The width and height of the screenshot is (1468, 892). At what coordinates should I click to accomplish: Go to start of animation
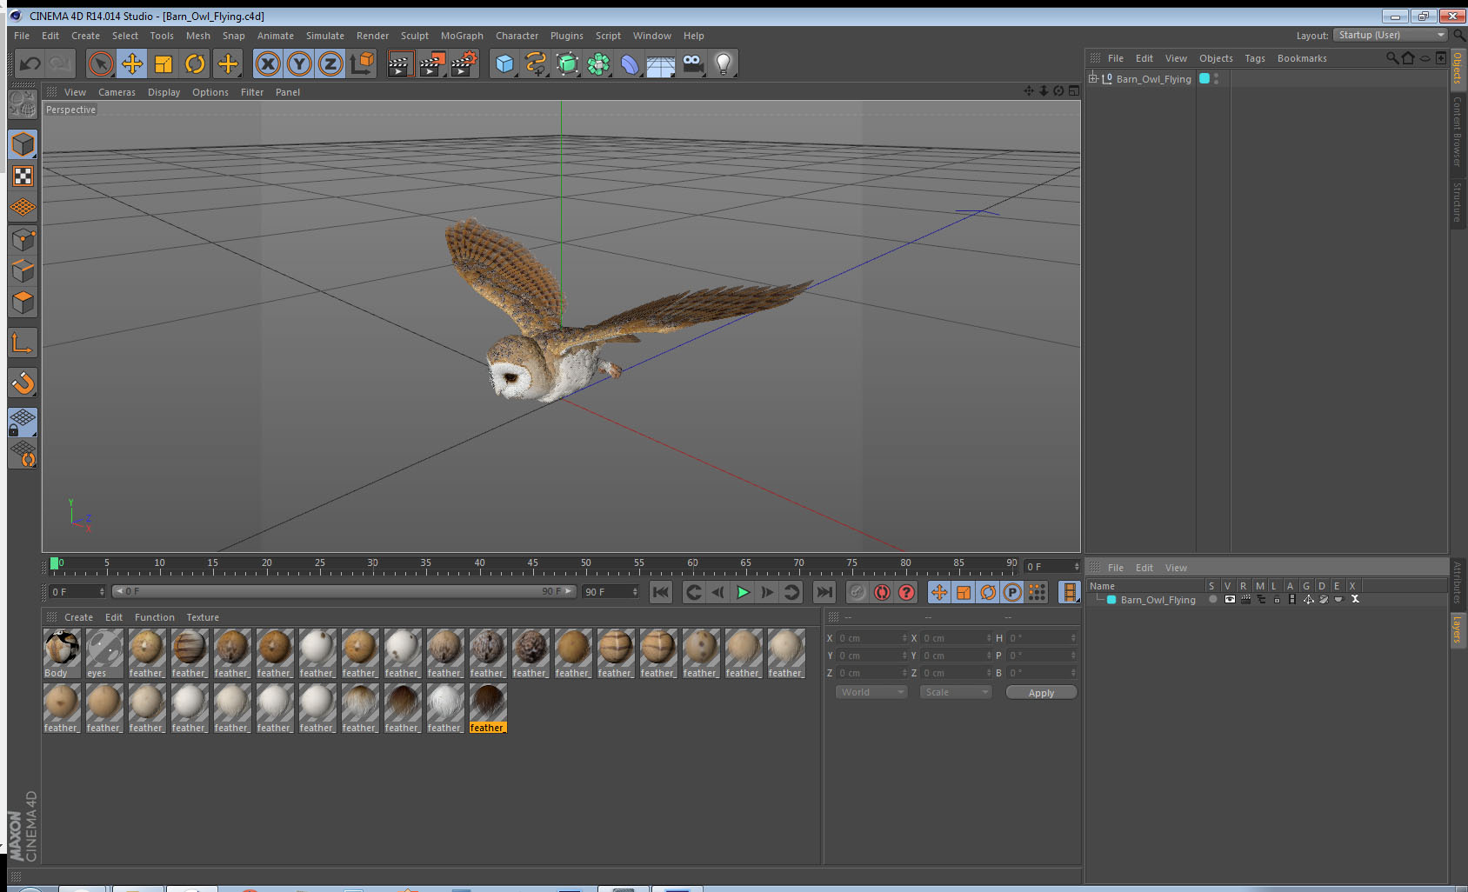click(661, 592)
